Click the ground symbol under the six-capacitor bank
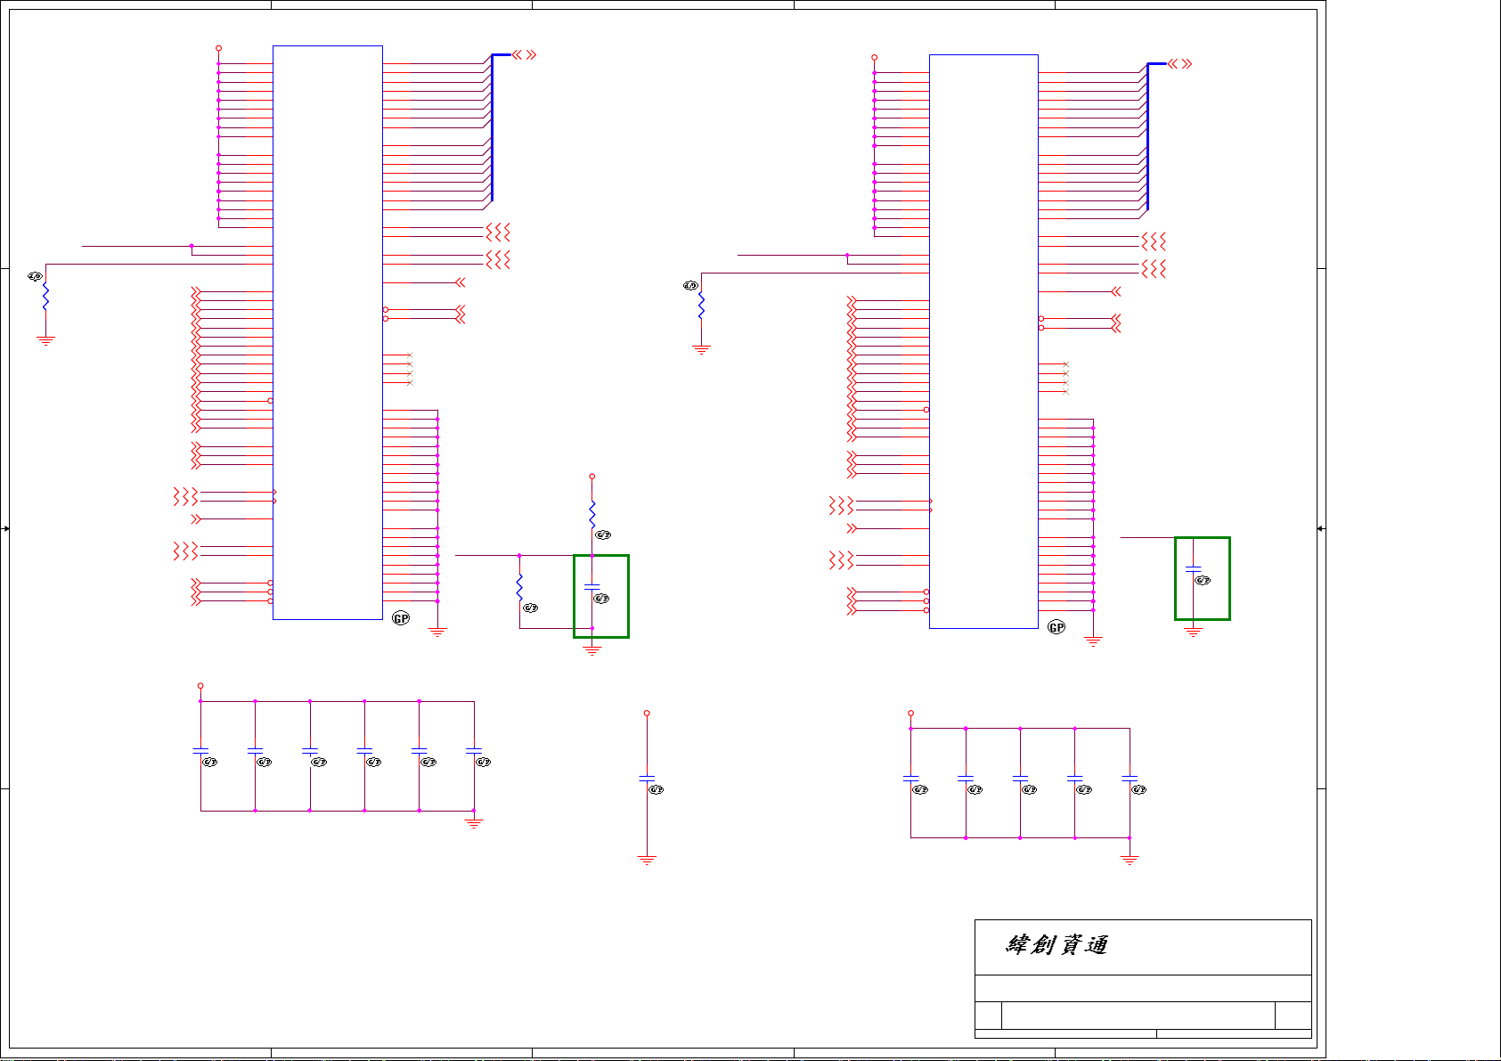This screenshot has width=1501, height=1061. coord(474,822)
